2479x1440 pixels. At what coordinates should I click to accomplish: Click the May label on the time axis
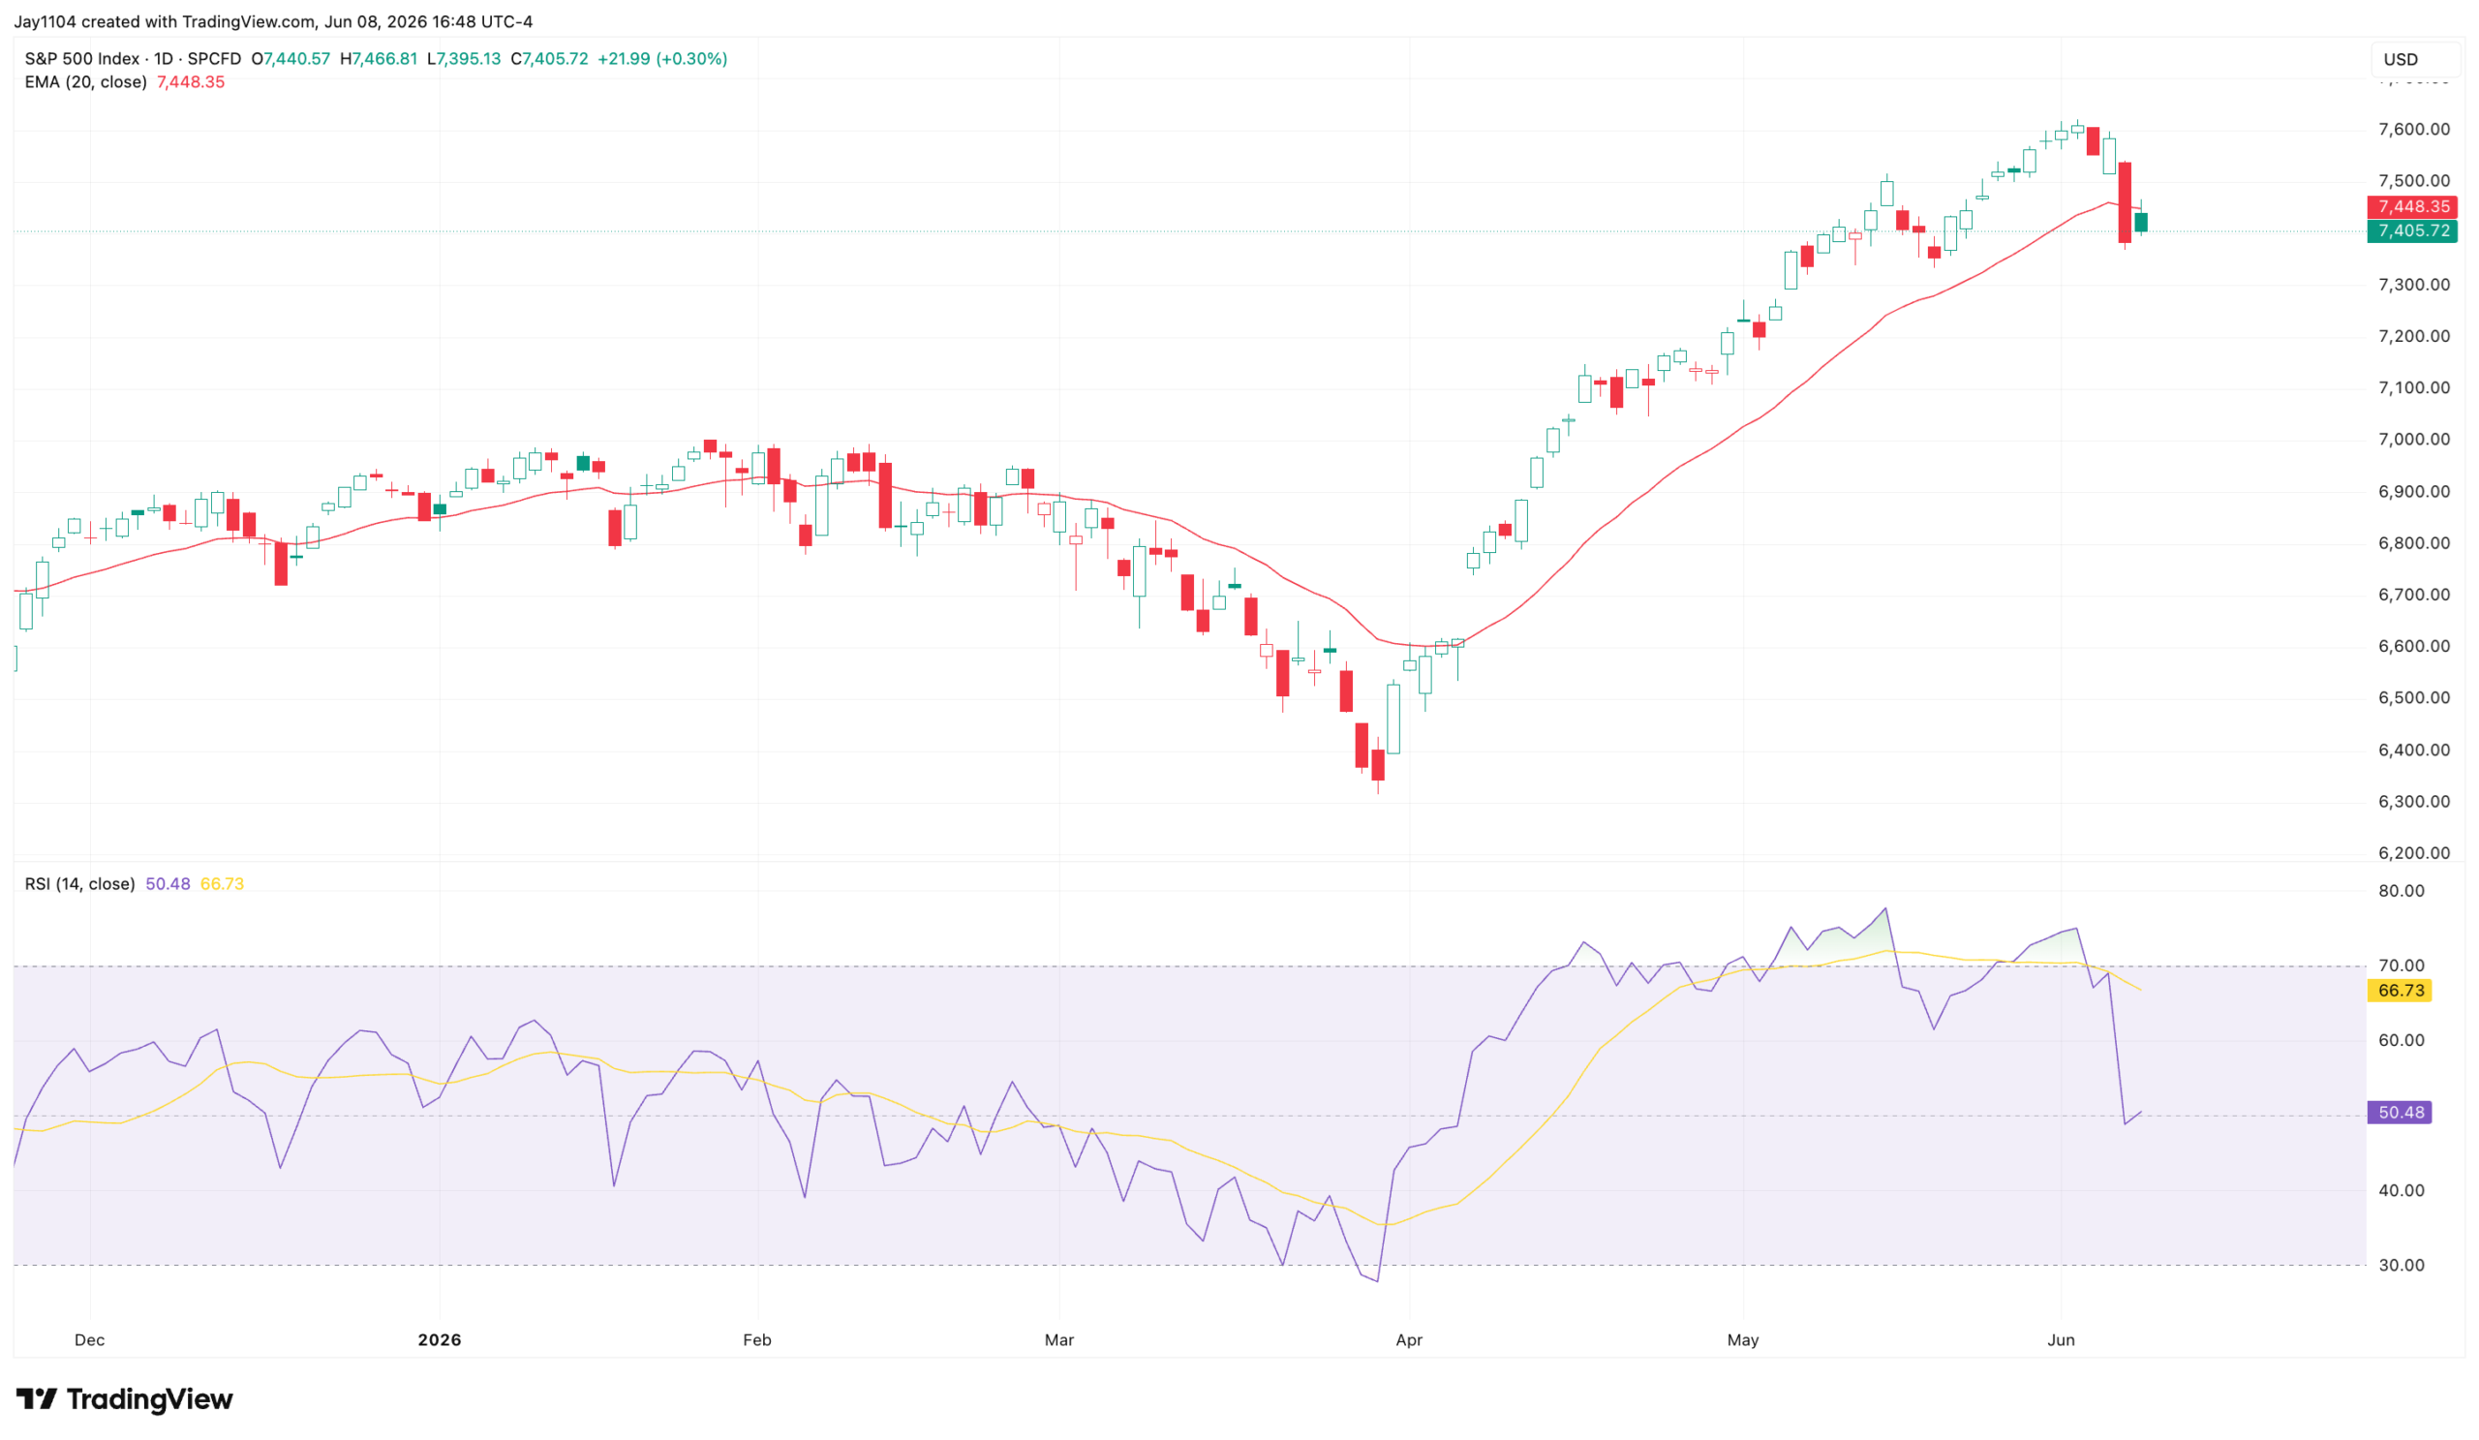pos(1742,1339)
